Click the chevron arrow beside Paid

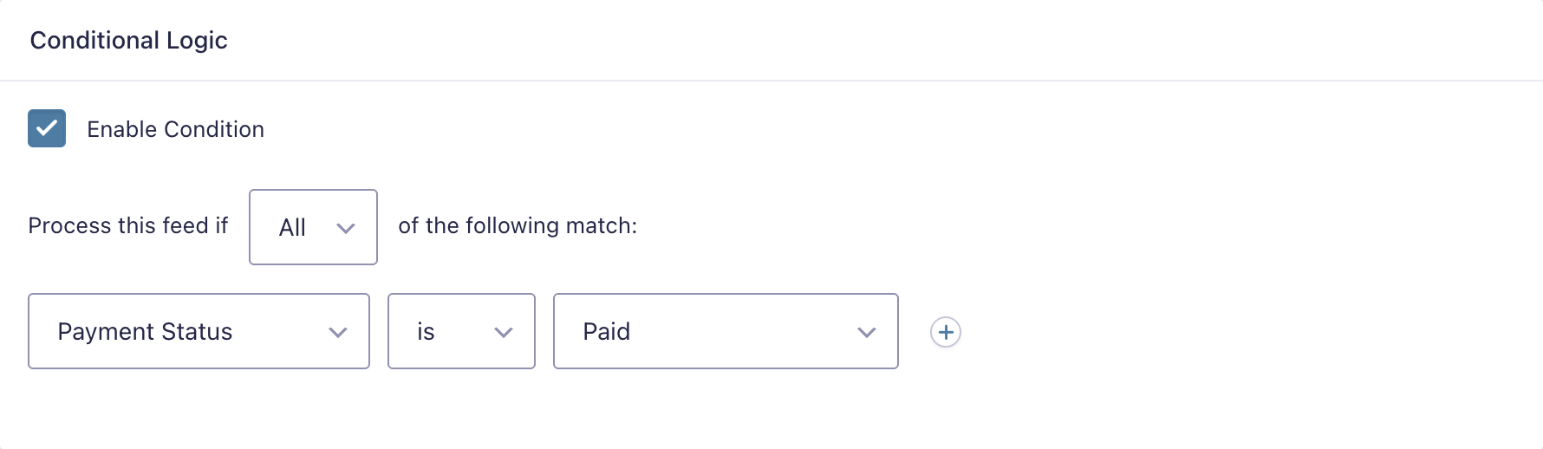pos(867,333)
